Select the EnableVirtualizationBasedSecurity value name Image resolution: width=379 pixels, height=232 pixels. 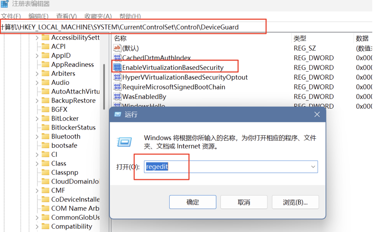coord(173,67)
